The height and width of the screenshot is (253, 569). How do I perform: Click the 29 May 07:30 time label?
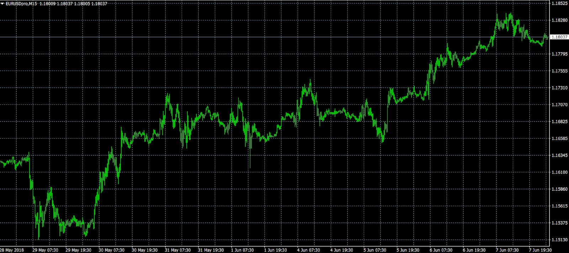45,250
